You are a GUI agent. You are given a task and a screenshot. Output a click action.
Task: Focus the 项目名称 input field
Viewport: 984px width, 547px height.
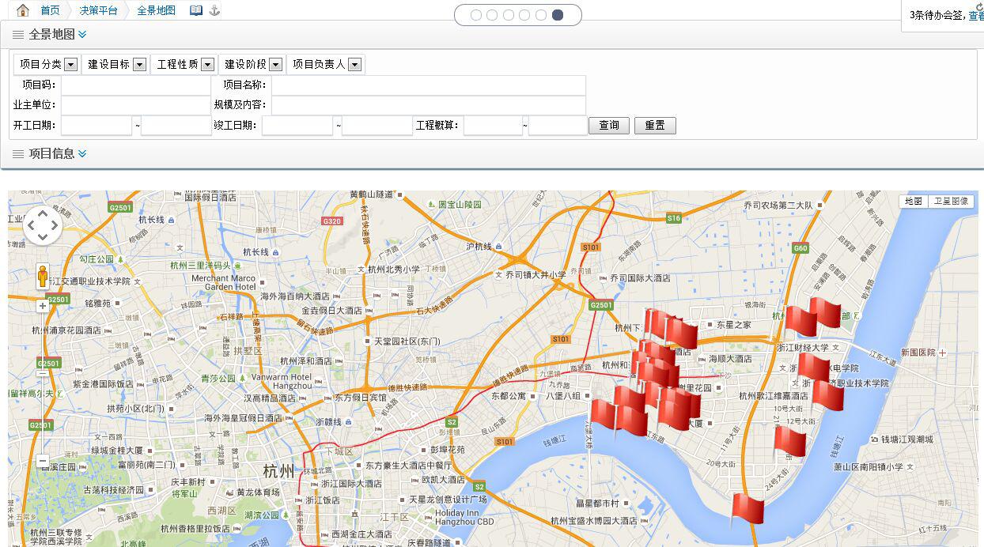[x=428, y=85]
